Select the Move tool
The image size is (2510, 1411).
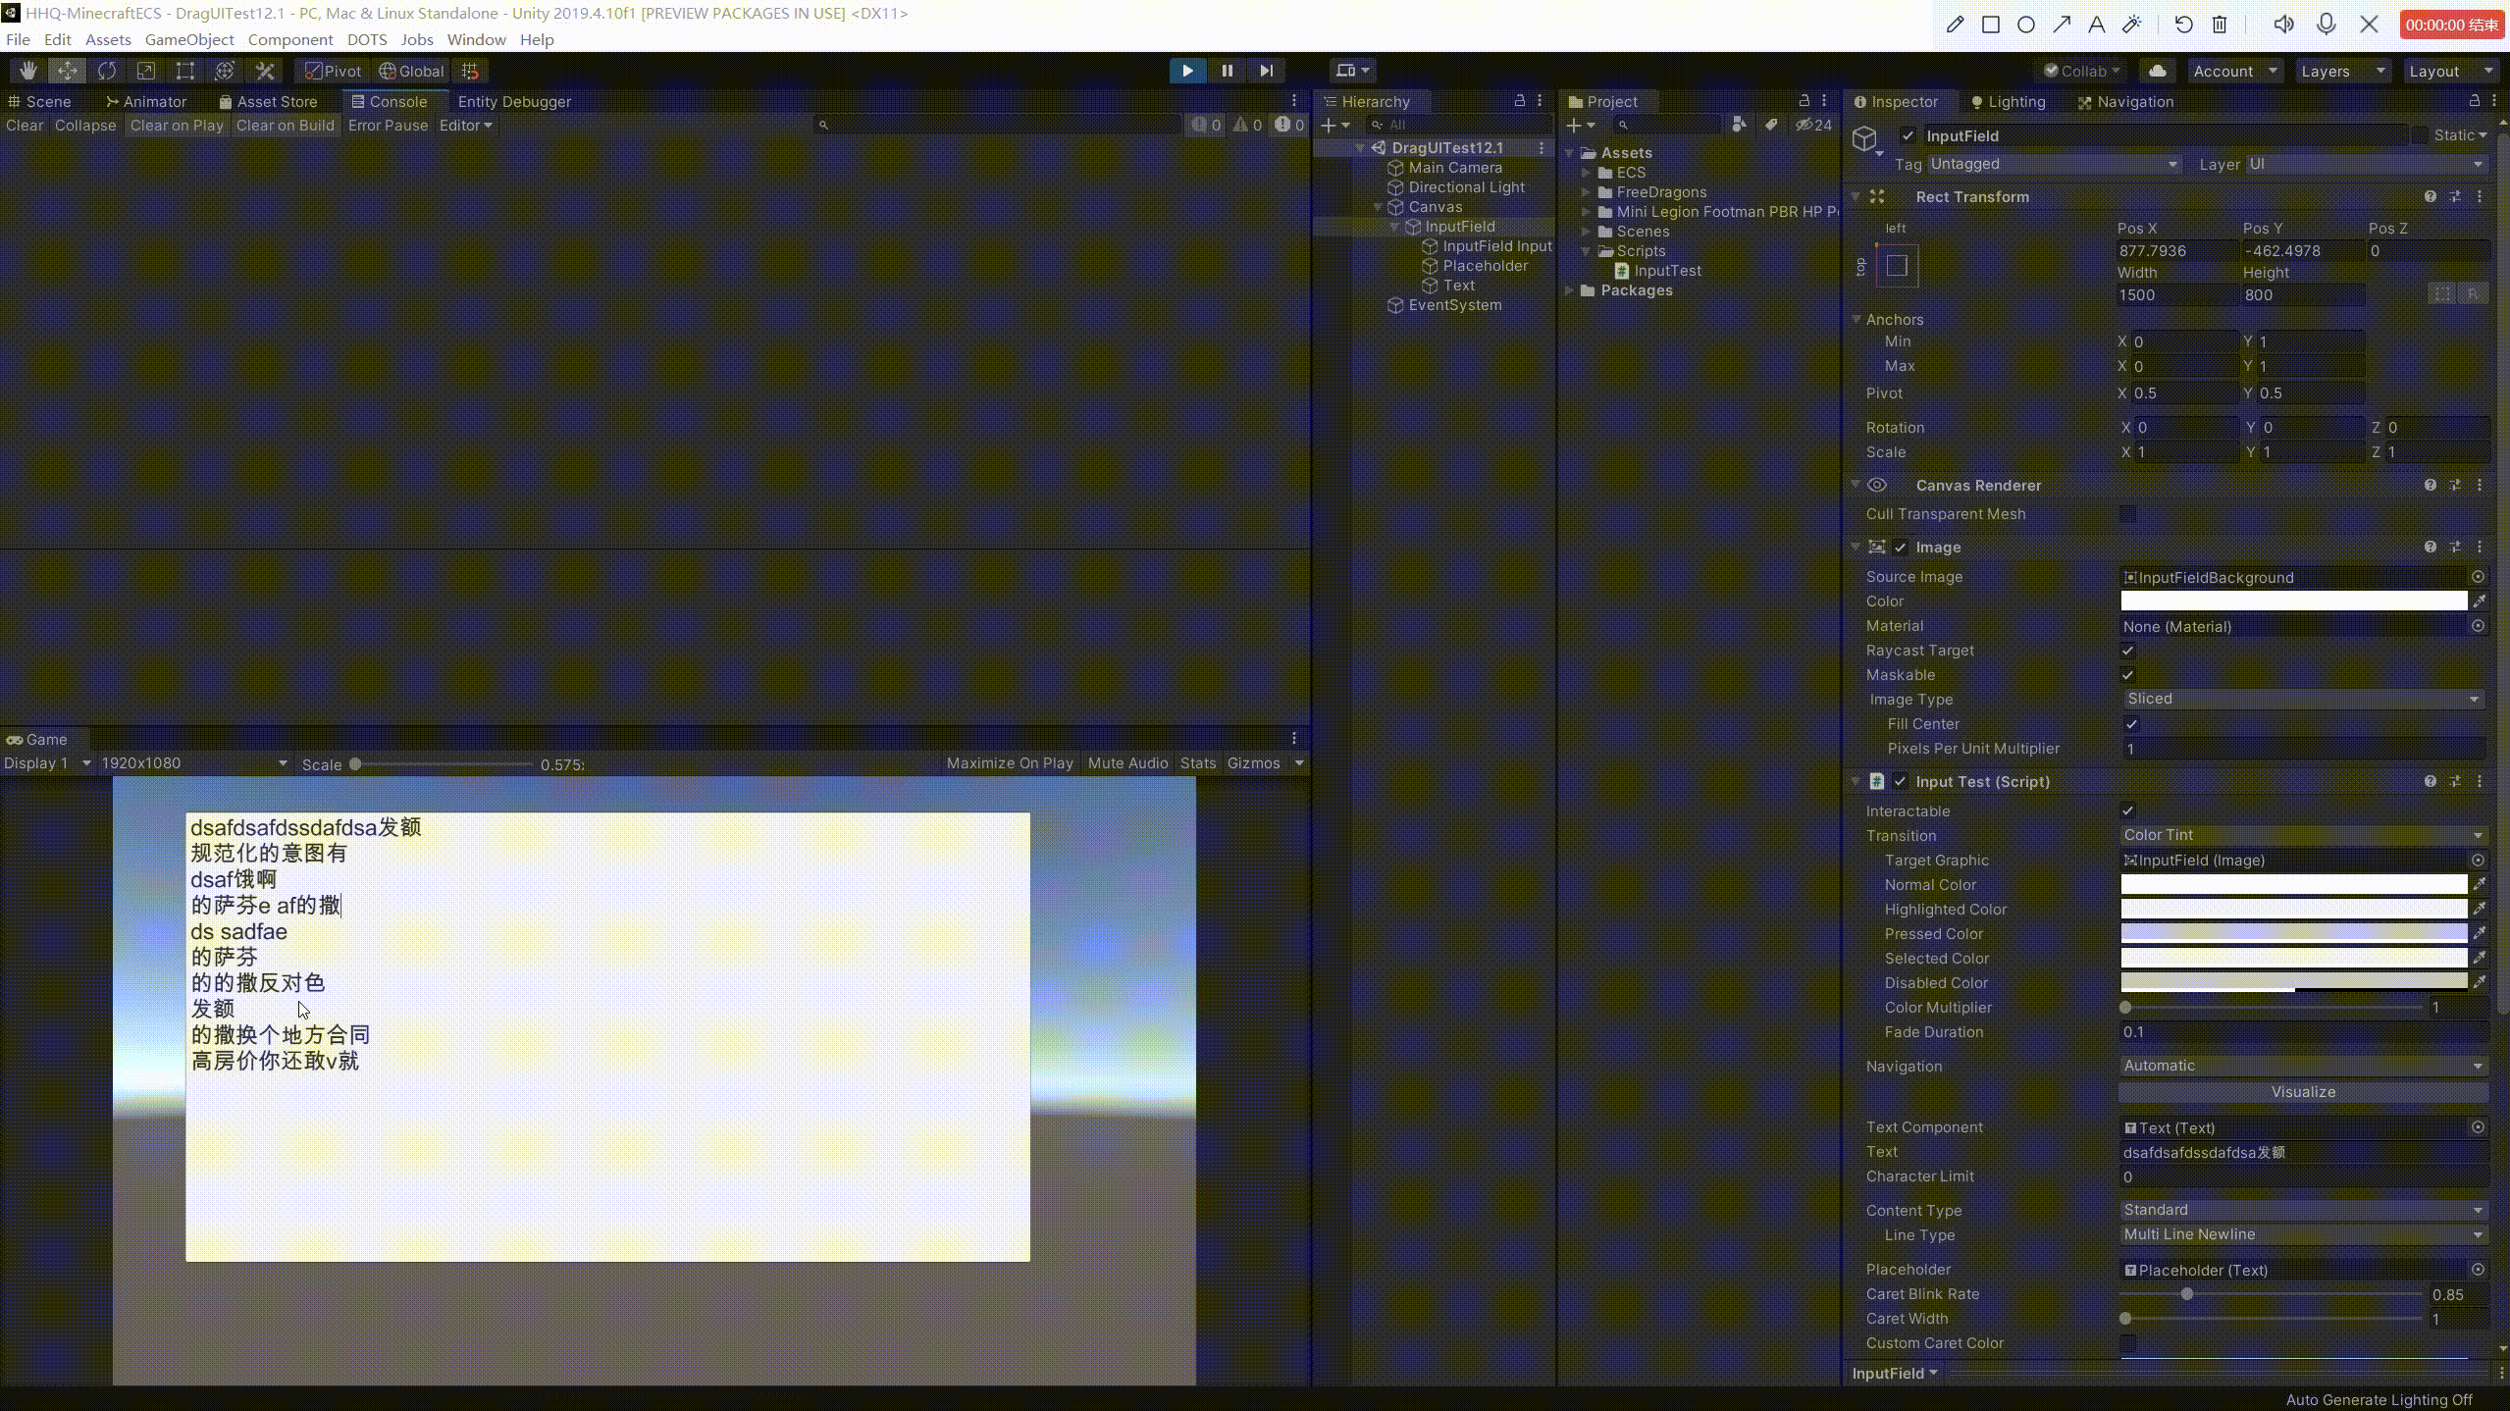[x=67, y=71]
